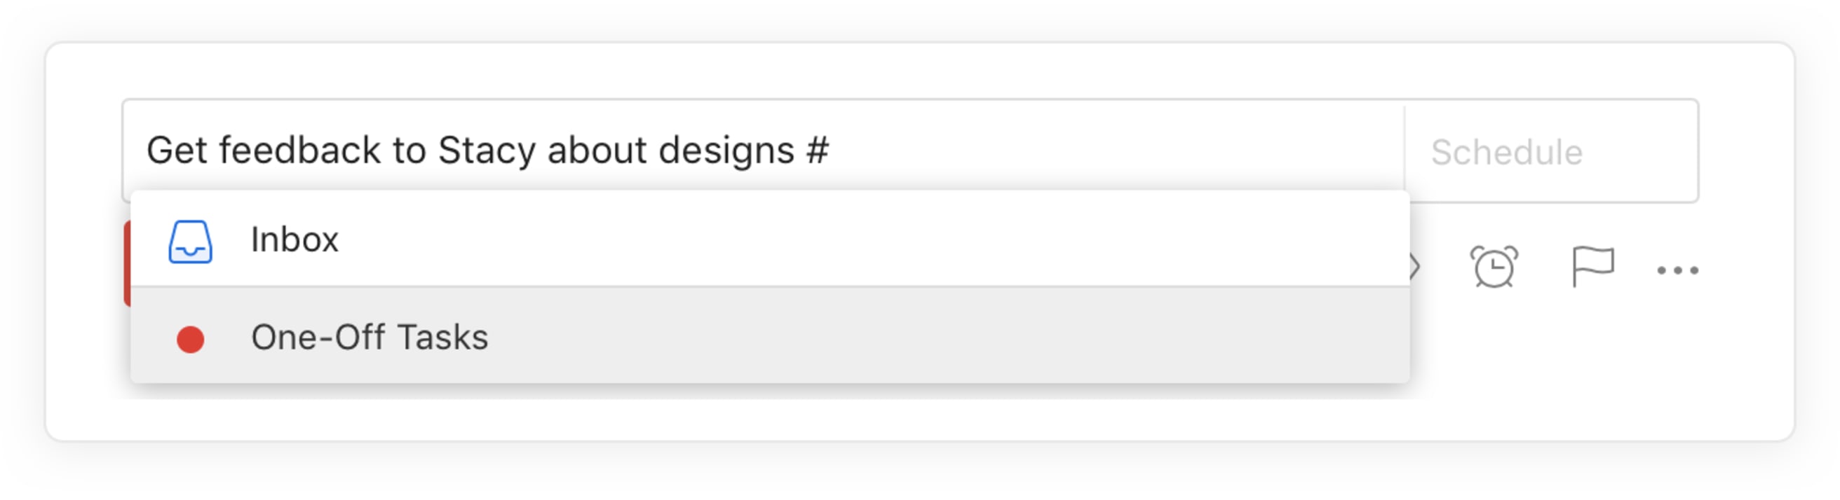The image size is (1840, 500).
Task: Choose the highlighted "One-Off Tasks" project entry
Action: tap(372, 338)
